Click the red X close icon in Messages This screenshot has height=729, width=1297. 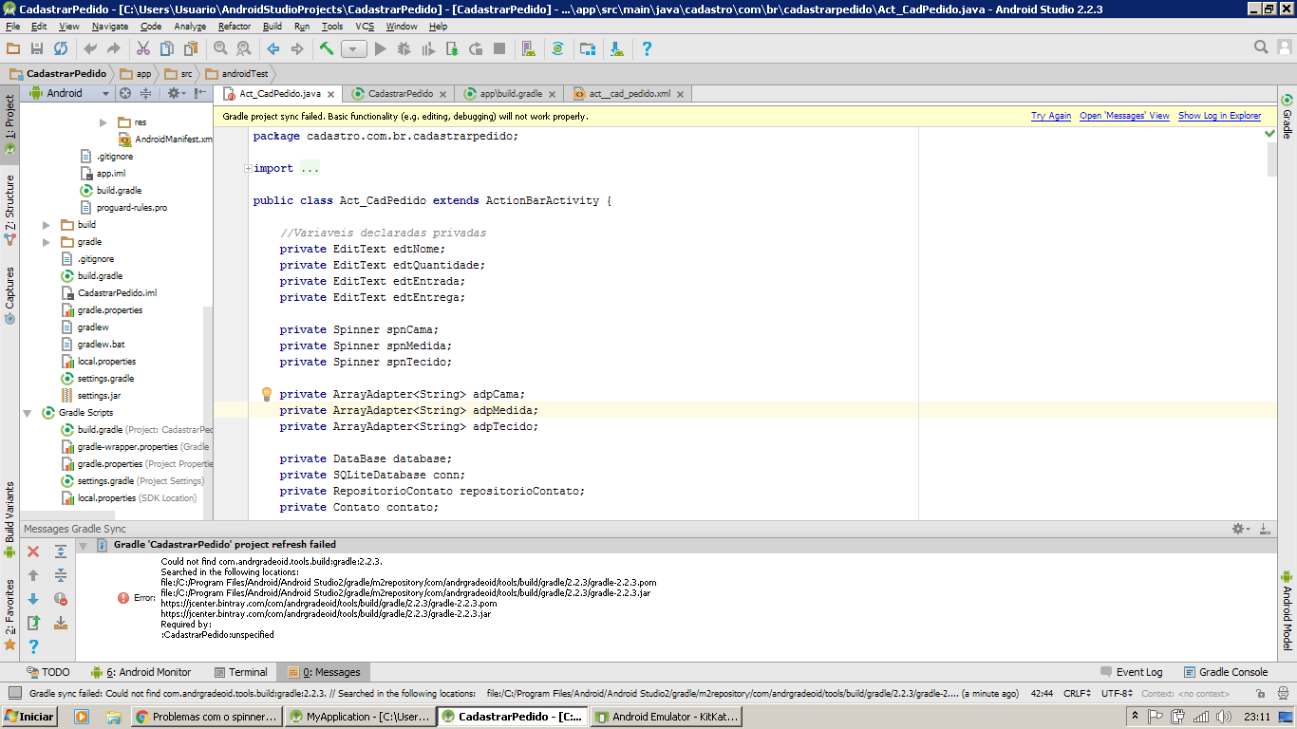click(33, 551)
